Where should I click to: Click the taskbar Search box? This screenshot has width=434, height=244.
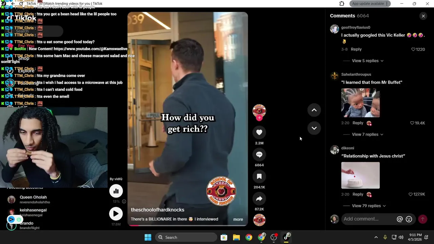186,238
